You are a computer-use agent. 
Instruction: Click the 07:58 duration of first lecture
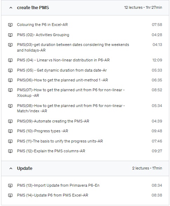(x=157, y=25)
